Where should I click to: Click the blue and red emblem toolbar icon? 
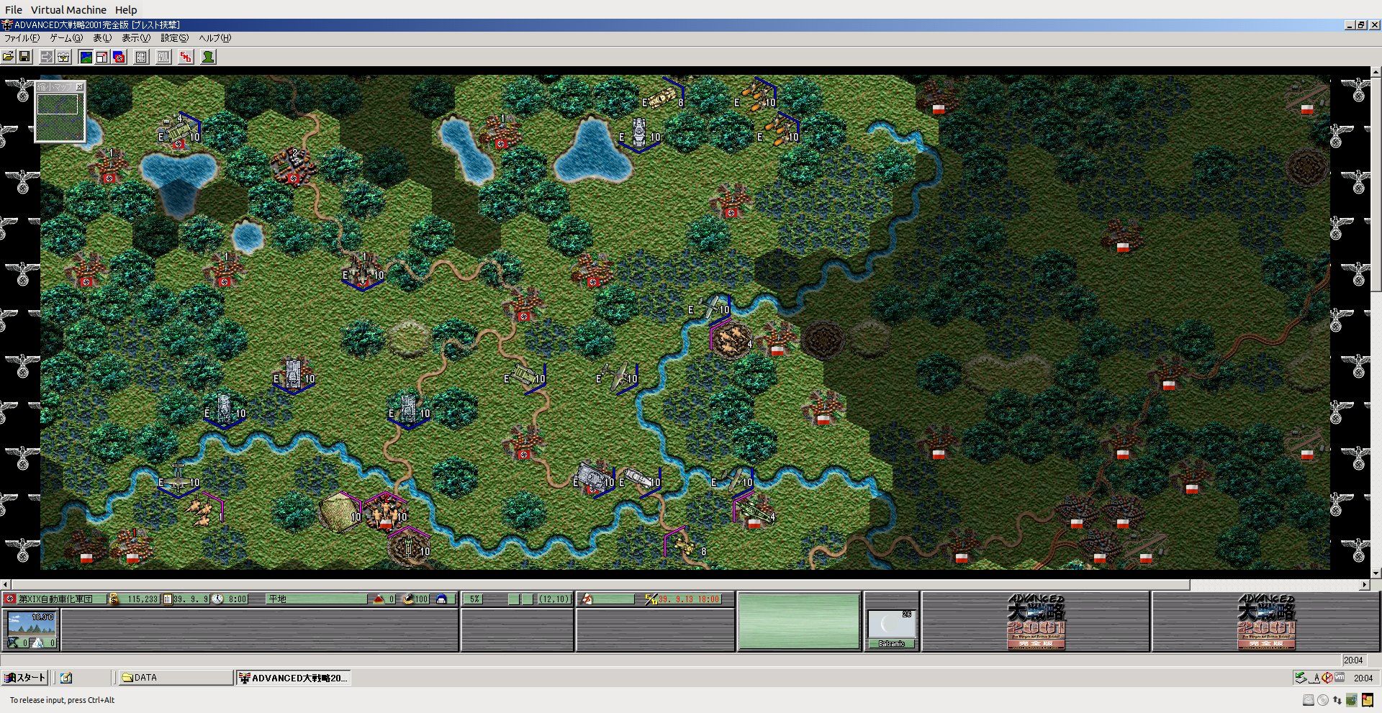(x=119, y=57)
